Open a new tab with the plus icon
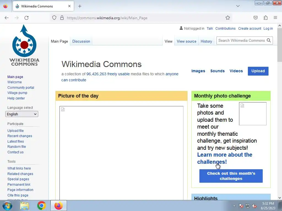 tap(80, 6)
